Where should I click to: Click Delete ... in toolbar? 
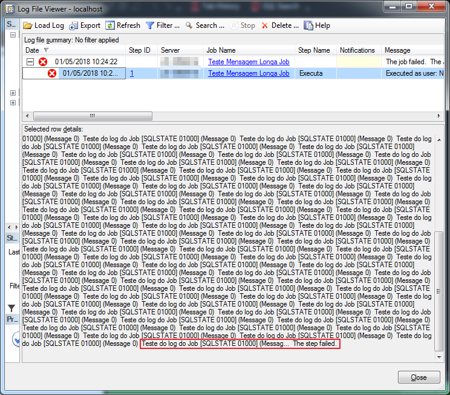click(x=285, y=25)
